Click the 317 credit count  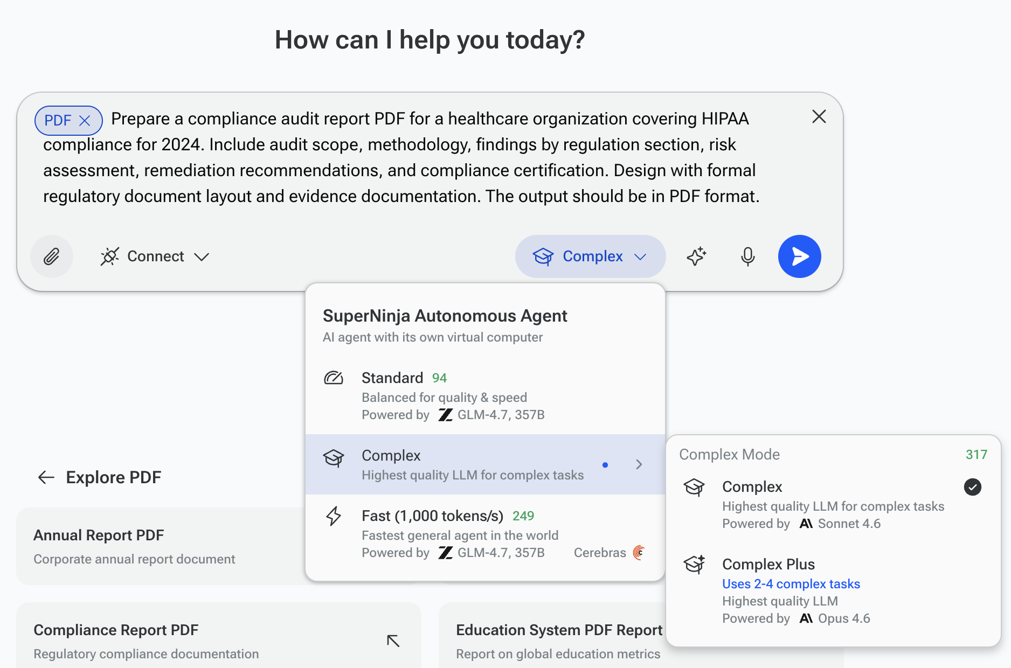tap(976, 455)
